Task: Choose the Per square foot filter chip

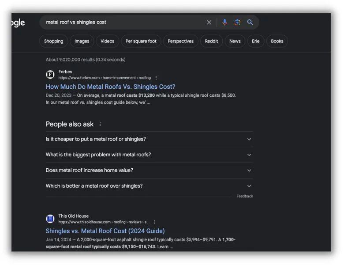Action: click(141, 41)
